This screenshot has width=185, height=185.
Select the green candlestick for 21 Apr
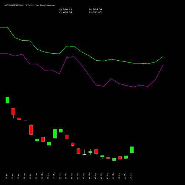point(7,100)
